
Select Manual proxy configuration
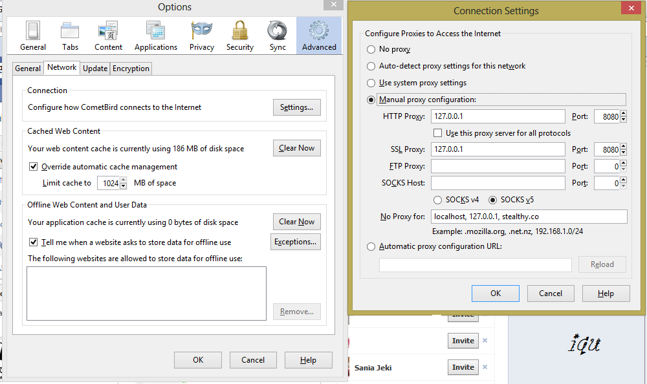click(x=371, y=100)
